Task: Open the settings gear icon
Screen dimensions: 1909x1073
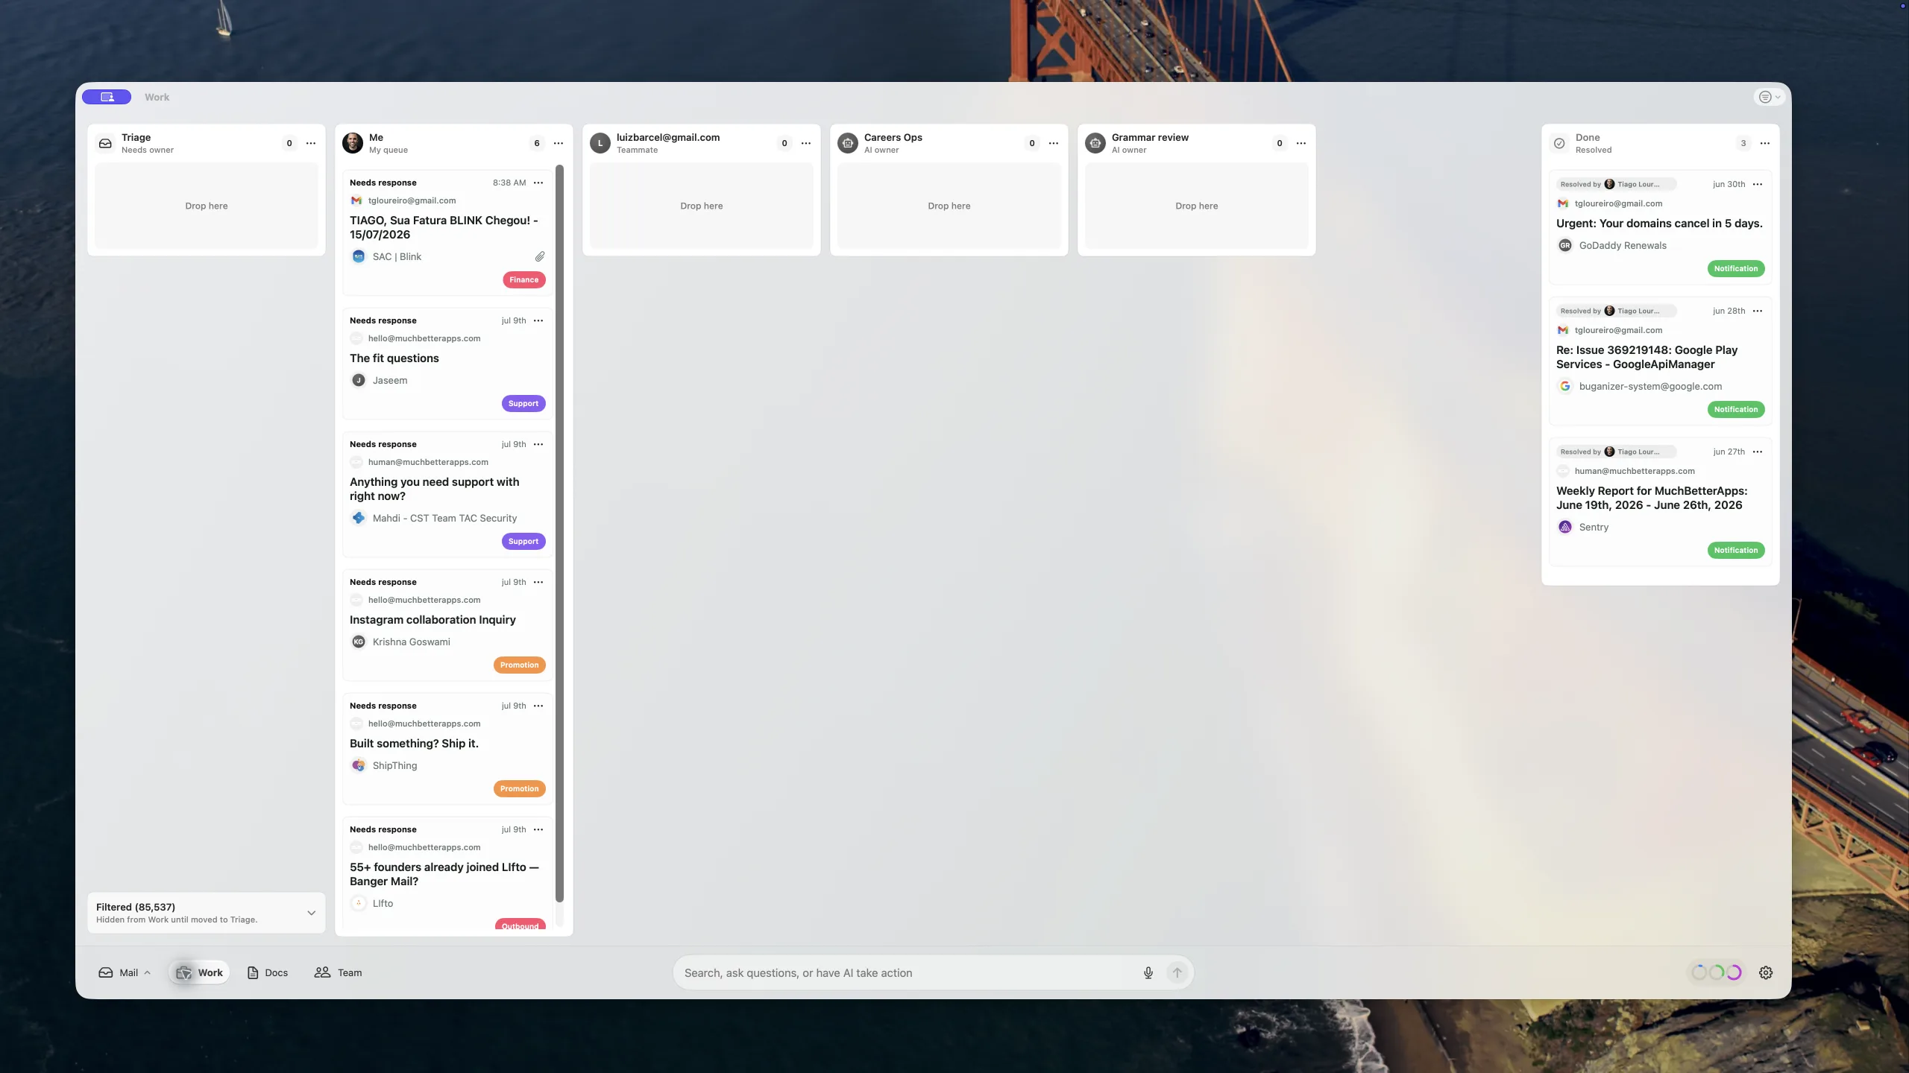Action: 1766,972
